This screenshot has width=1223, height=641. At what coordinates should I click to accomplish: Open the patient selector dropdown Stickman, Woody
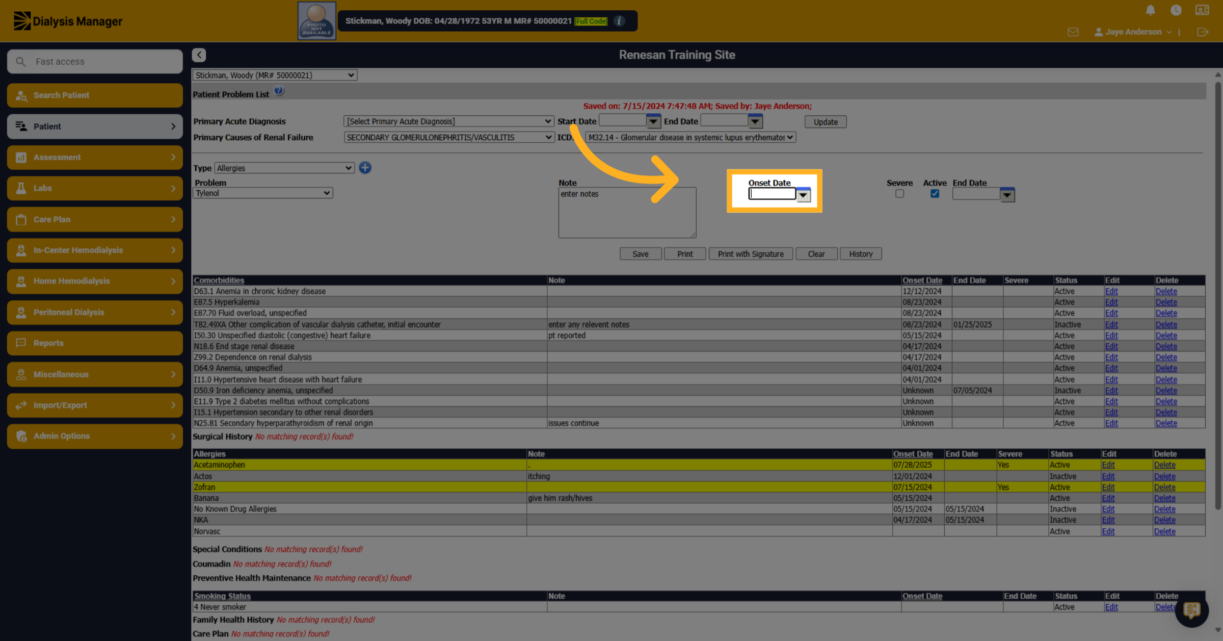pyautogui.click(x=275, y=75)
